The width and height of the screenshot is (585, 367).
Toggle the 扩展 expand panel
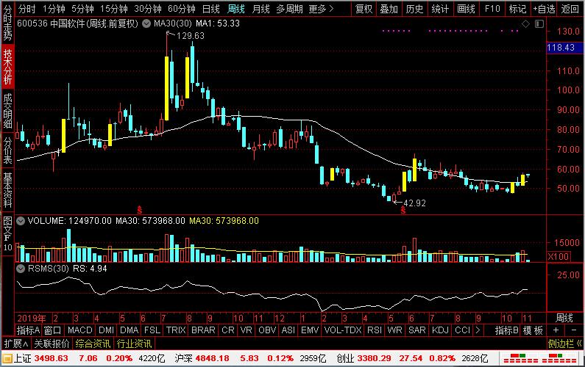(13, 344)
